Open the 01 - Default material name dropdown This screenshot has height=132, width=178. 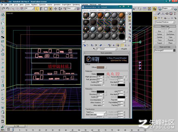point(107,49)
